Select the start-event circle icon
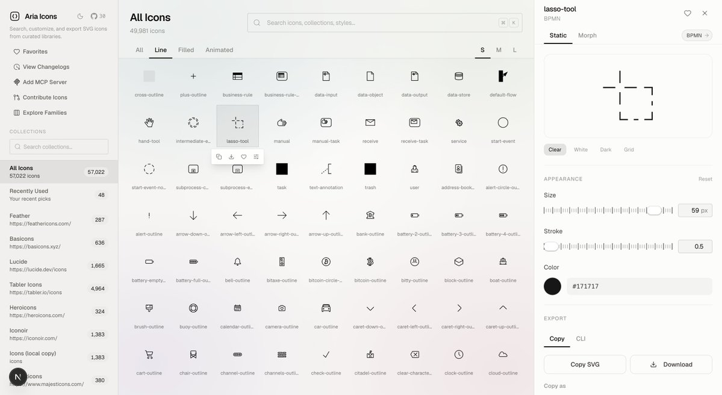This screenshot has height=395, width=722. point(503,126)
